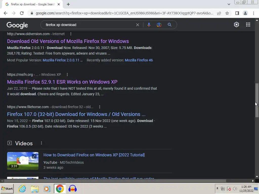Click the scrollbar down arrow
259x194 pixels.
[x=257, y=177]
